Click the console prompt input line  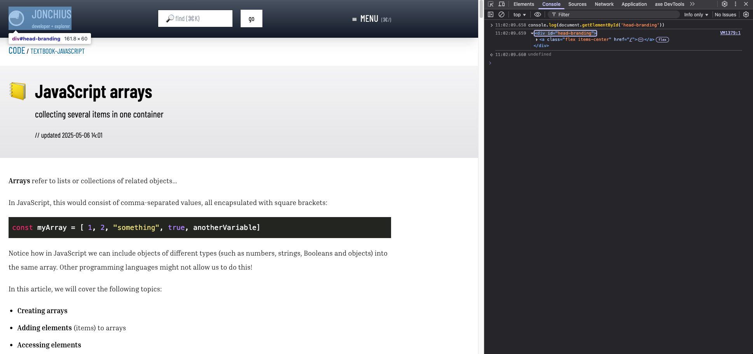click(x=618, y=63)
